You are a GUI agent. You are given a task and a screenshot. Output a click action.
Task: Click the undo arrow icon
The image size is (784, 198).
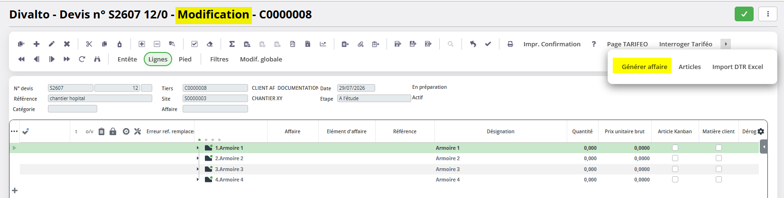tap(473, 44)
